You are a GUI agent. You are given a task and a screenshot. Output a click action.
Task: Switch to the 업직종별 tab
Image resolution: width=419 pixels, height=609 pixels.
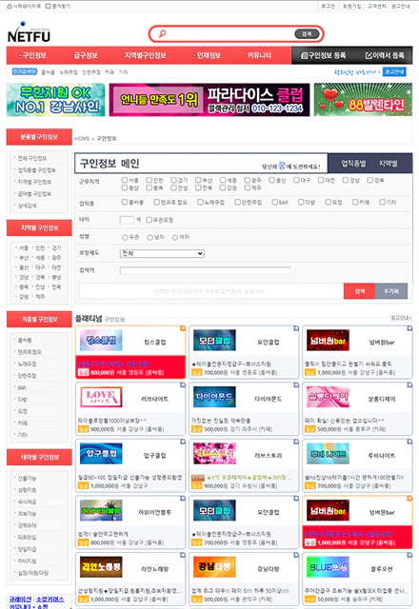coord(353,163)
